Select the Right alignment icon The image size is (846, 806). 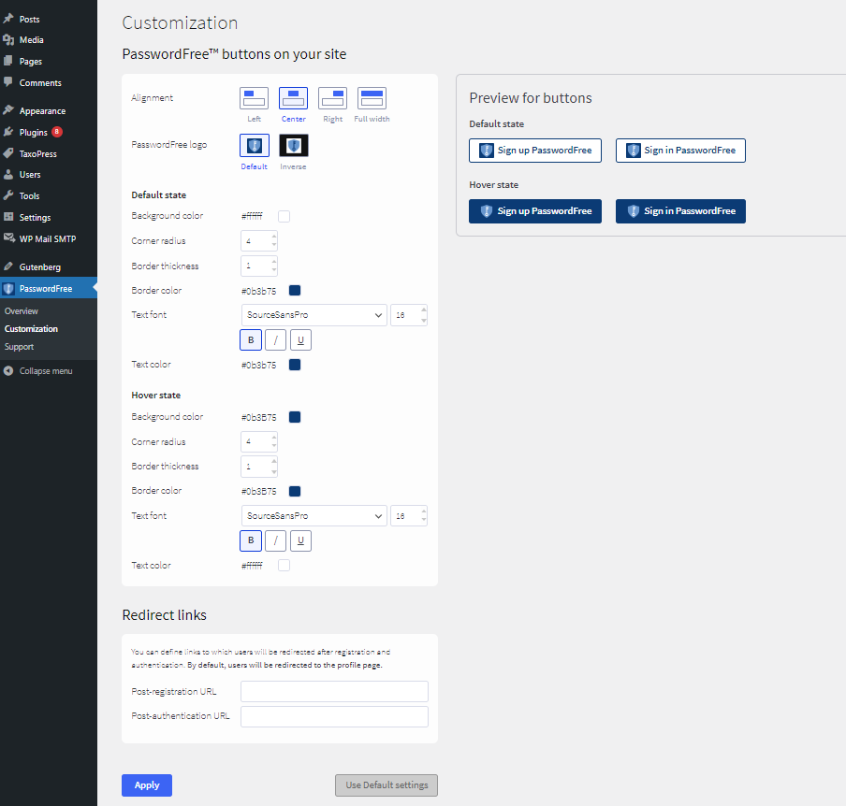coord(332,98)
